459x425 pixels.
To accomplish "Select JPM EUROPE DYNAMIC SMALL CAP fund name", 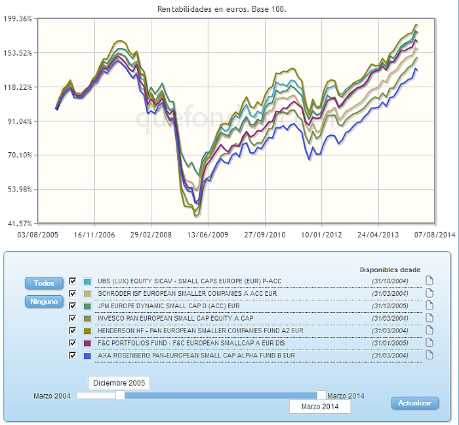I will [x=169, y=306].
